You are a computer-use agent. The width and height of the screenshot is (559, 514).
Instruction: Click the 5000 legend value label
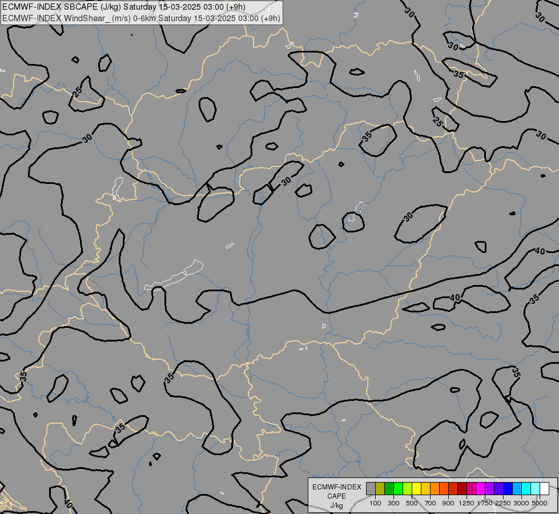click(x=539, y=503)
